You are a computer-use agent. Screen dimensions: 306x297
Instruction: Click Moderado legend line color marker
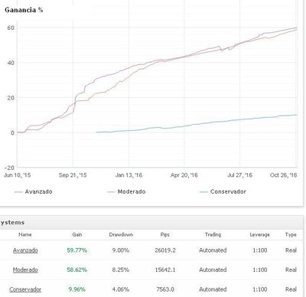pyautogui.click(x=112, y=192)
